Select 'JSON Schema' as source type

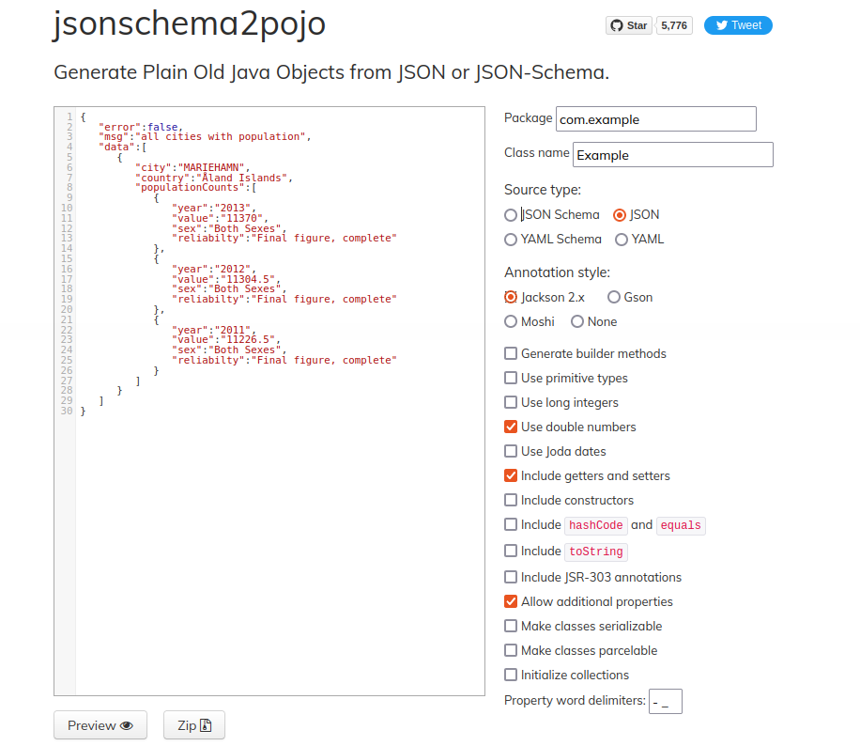509,214
